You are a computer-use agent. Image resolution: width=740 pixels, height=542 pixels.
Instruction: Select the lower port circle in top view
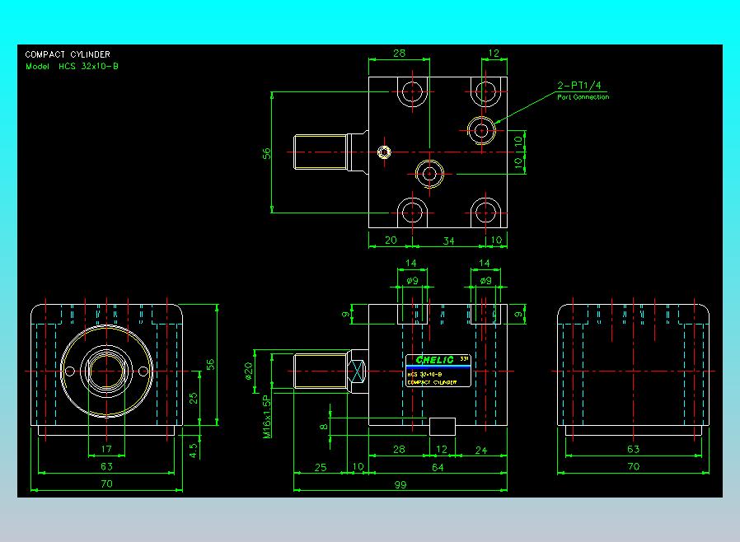429,174
